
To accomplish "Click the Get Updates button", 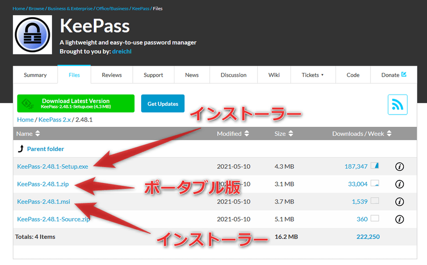I will pyautogui.click(x=163, y=104).
